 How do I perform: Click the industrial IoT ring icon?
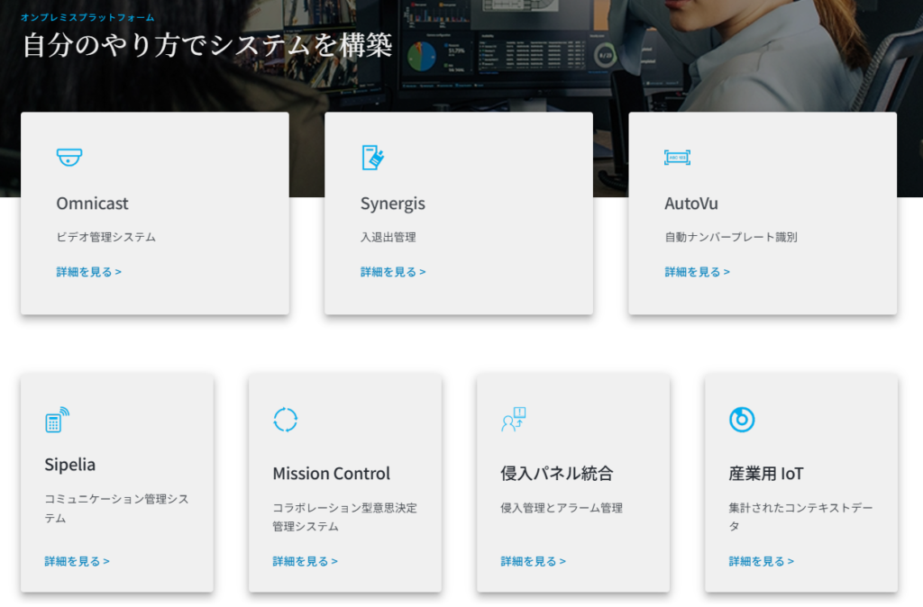pos(741,420)
